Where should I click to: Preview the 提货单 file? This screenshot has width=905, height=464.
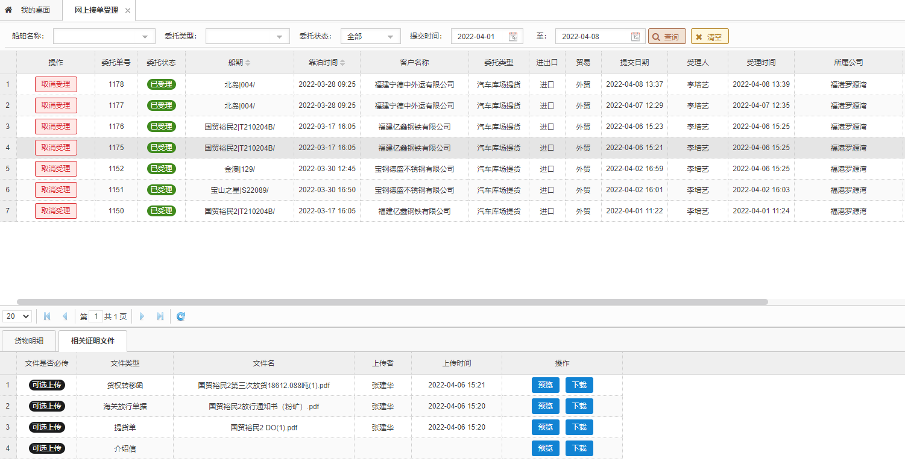tap(546, 427)
